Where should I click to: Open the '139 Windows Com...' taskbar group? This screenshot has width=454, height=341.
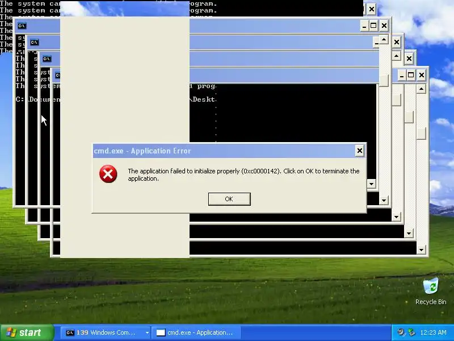[104, 332]
